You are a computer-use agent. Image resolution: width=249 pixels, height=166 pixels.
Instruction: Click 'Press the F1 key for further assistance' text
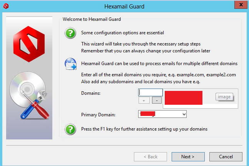tap(144, 129)
